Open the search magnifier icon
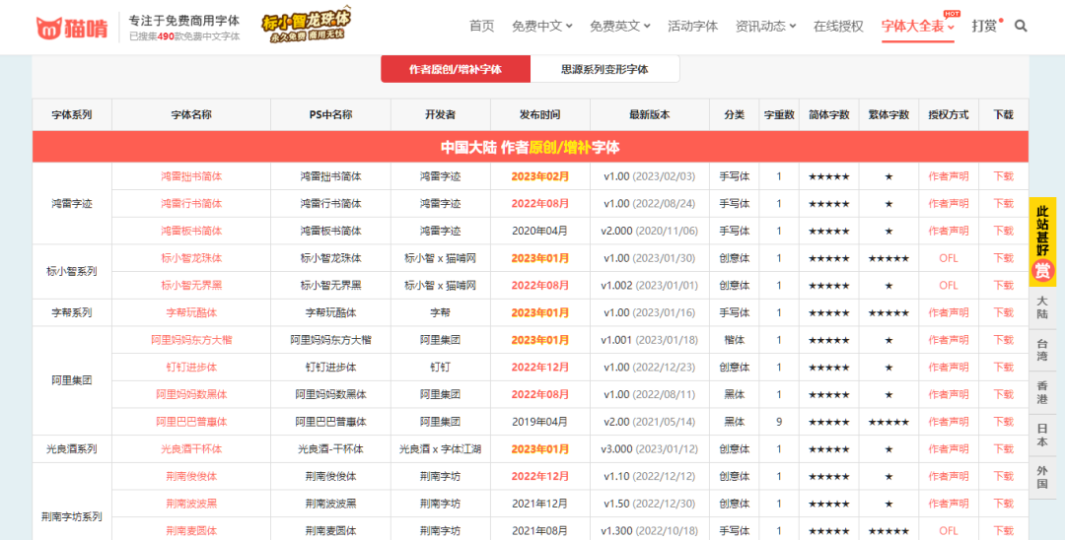Image resolution: width=1065 pixels, height=540 pixels. (1021, 27)
